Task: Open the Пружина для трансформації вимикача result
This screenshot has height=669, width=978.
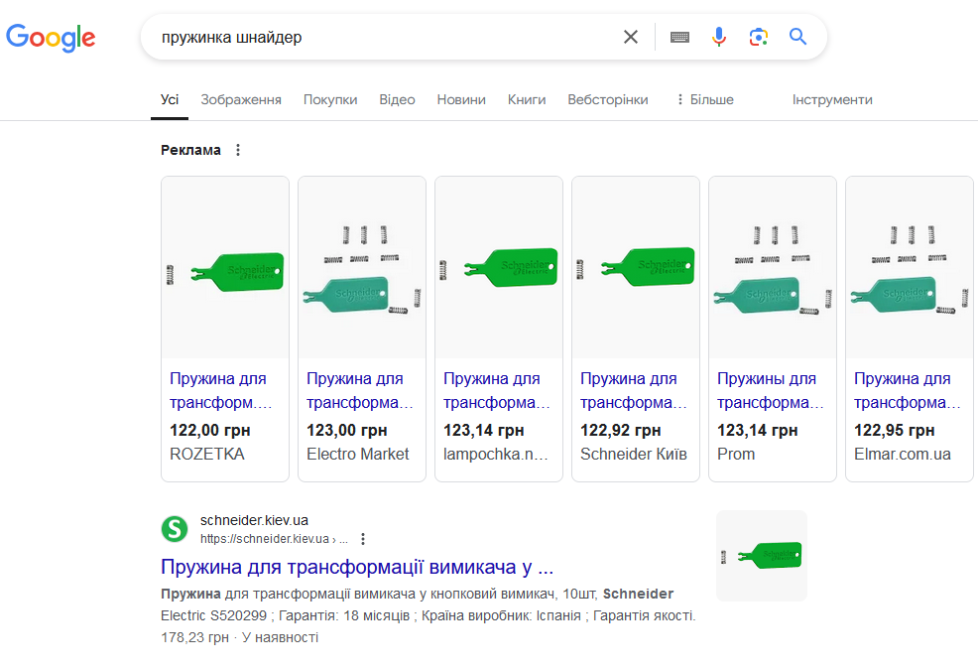Action: [x=357, y=568]
